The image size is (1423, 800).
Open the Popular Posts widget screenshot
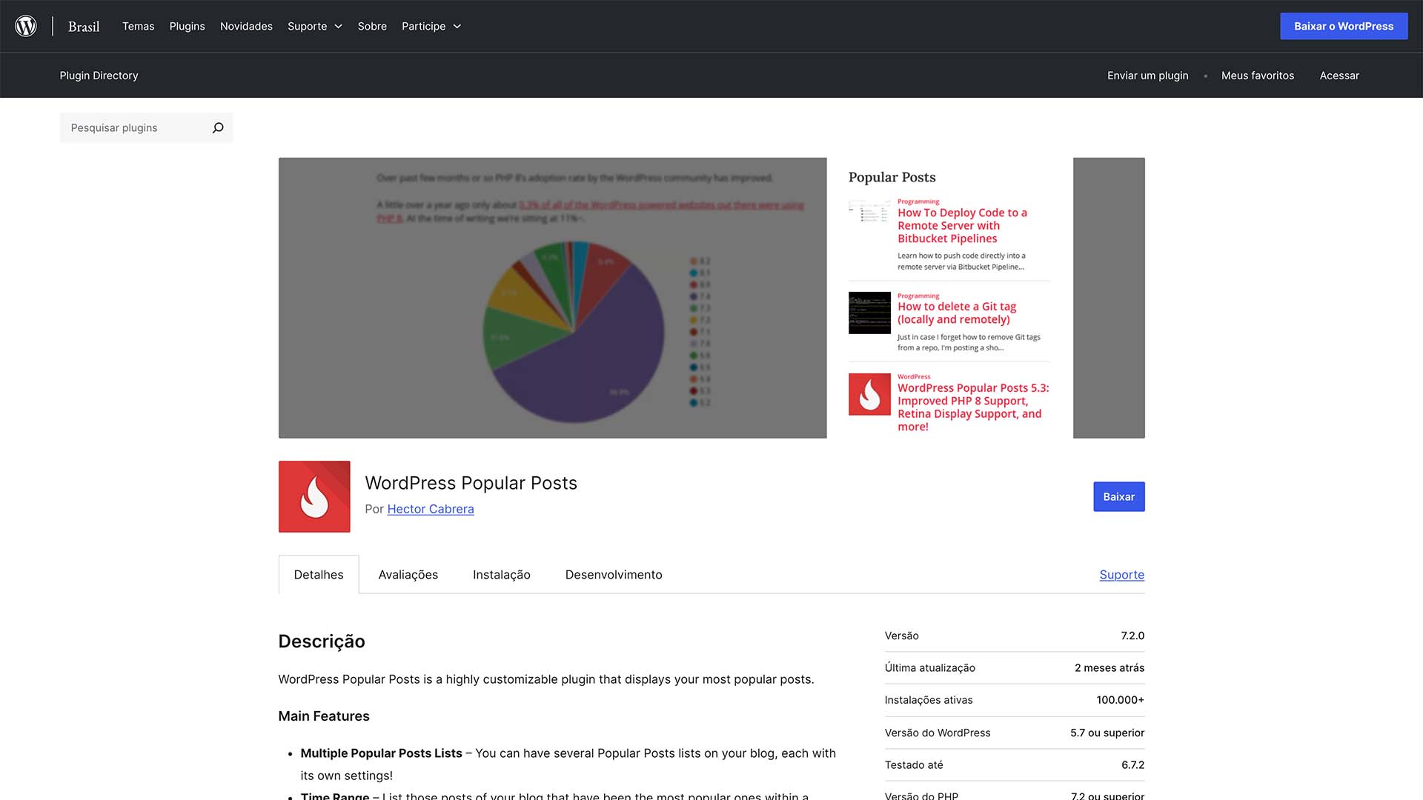click(950, 298)
